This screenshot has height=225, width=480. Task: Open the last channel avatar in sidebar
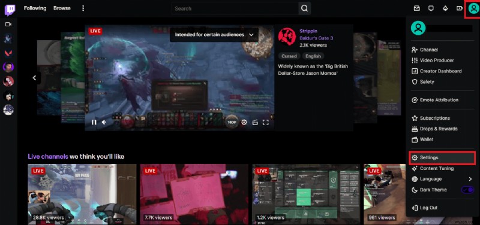8,110
